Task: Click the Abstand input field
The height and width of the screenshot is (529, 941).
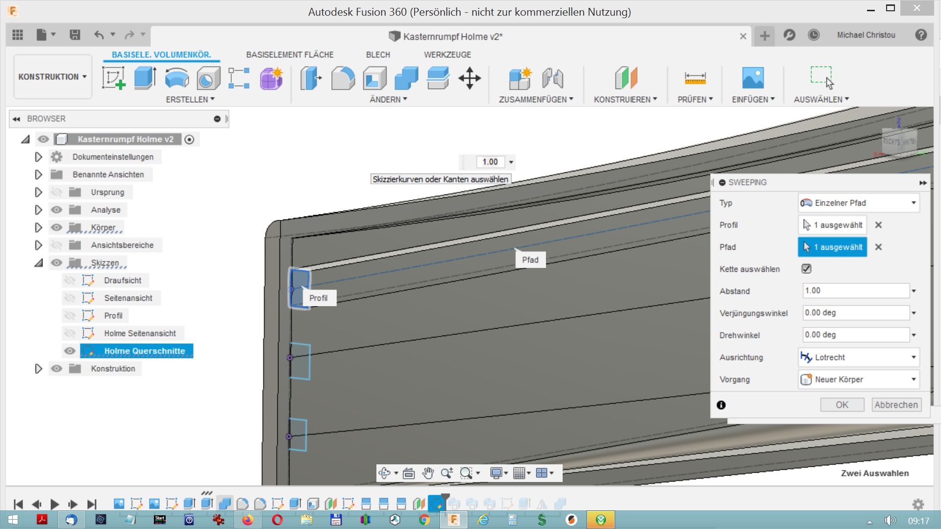Action: [855, 291]
